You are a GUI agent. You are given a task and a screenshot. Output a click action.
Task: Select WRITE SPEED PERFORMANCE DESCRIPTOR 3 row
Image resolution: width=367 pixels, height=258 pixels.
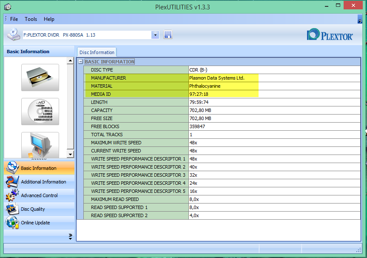tap(222, 175)
